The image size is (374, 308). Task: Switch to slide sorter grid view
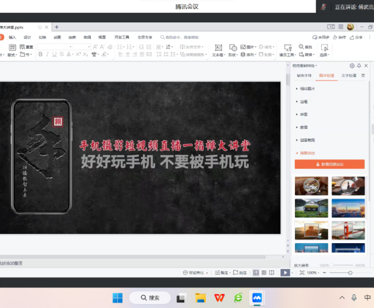[x=264, y=273]
